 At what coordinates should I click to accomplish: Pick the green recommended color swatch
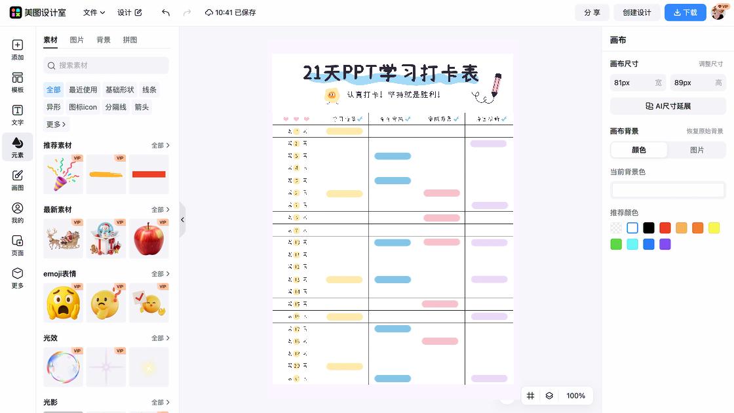[x=616, y=245]
